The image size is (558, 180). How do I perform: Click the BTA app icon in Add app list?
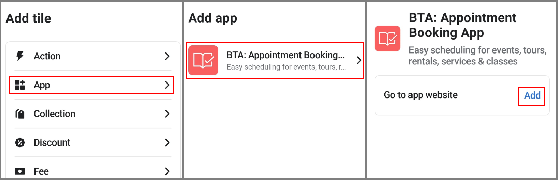pyautogui.click(x=203, y=60)
